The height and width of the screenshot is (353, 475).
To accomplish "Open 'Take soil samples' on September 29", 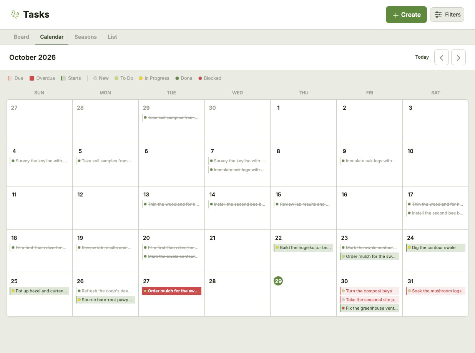I will pyautogui.click(x=171, y=117).
